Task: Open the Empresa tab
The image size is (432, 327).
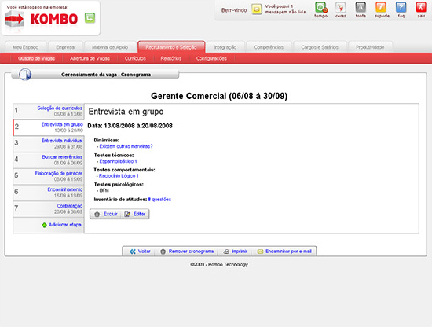Action: click(x=65, y=47)
